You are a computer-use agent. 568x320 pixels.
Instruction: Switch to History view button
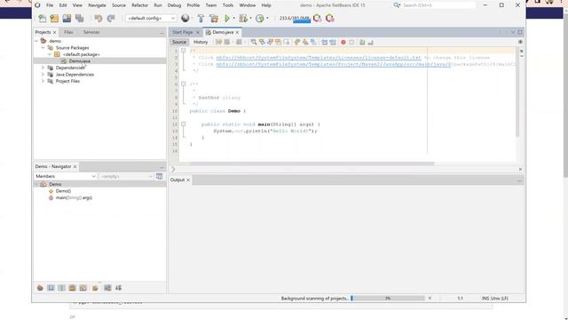pyautogui.click(x=201, y=42)
